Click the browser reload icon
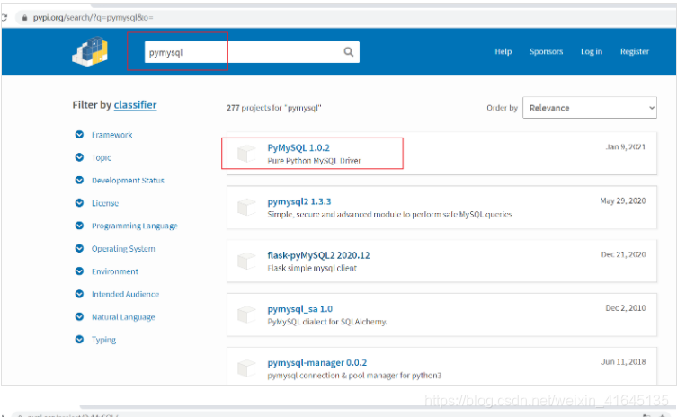This screenshot has width=677, height=417. [4, 18]
